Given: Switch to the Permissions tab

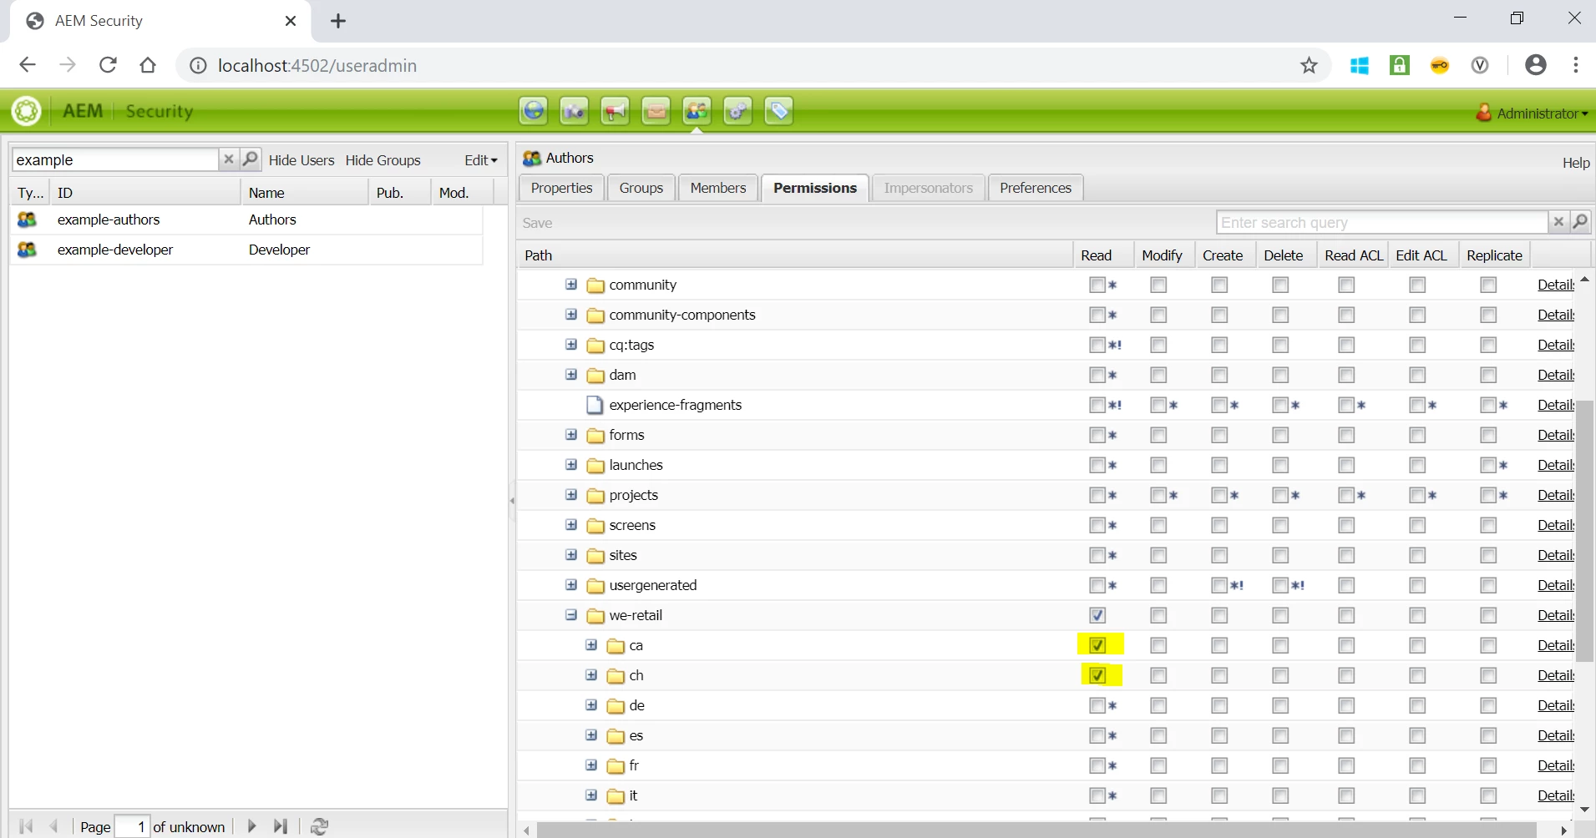Looking at the screenshot, I should point(815,188).
